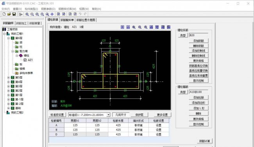Click the 添加拉筋 button

click(x=199, y=97)
